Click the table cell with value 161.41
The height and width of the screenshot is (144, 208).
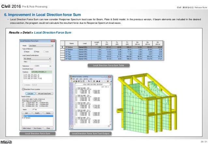(107, 47)
